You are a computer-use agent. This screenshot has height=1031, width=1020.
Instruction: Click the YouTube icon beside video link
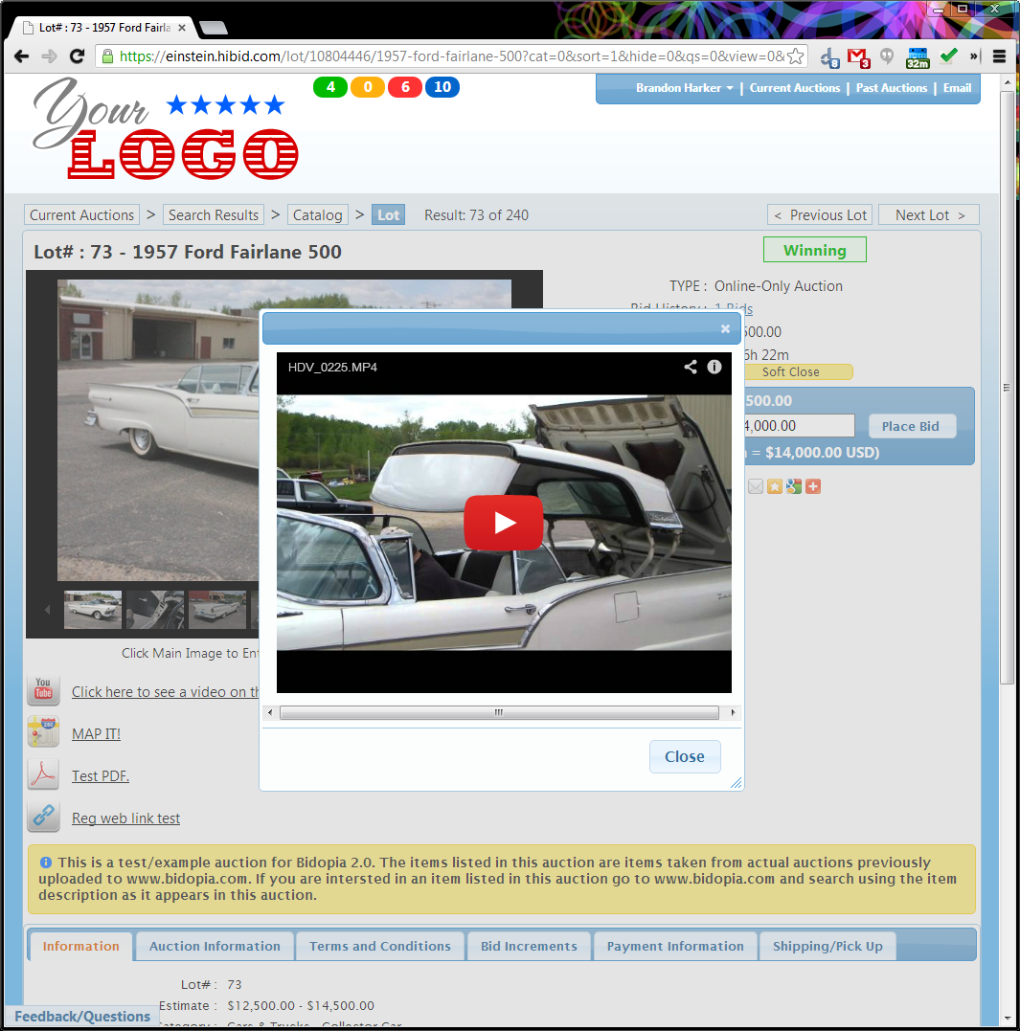[43, 690]
